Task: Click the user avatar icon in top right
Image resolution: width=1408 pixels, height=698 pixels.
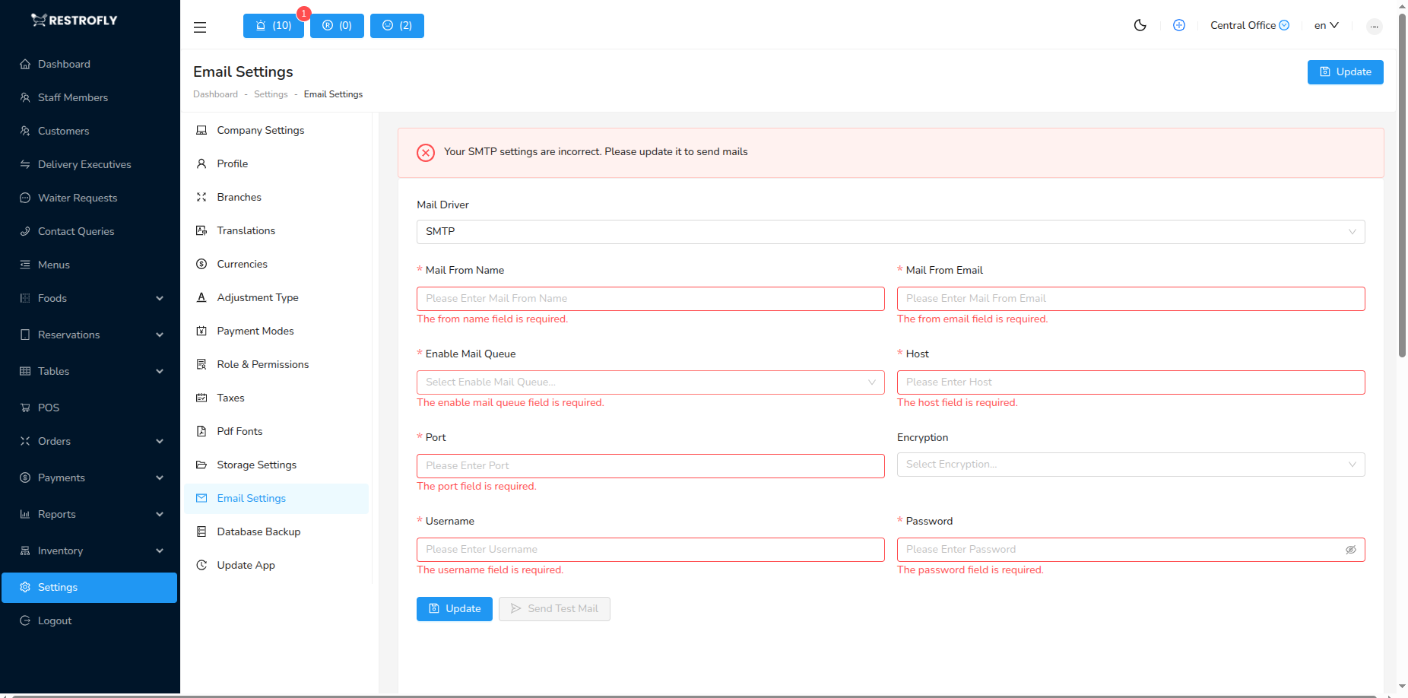Action: [1374, 27]
